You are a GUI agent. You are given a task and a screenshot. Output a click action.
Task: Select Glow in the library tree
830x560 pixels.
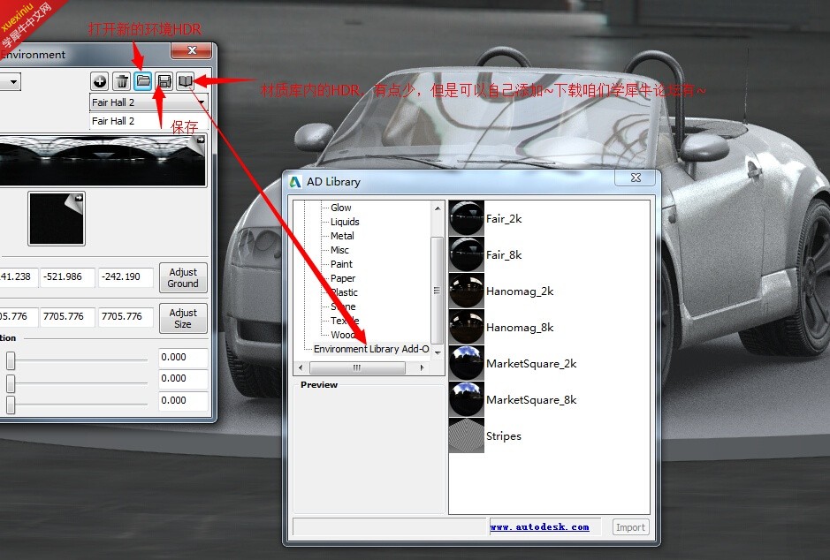341,208
